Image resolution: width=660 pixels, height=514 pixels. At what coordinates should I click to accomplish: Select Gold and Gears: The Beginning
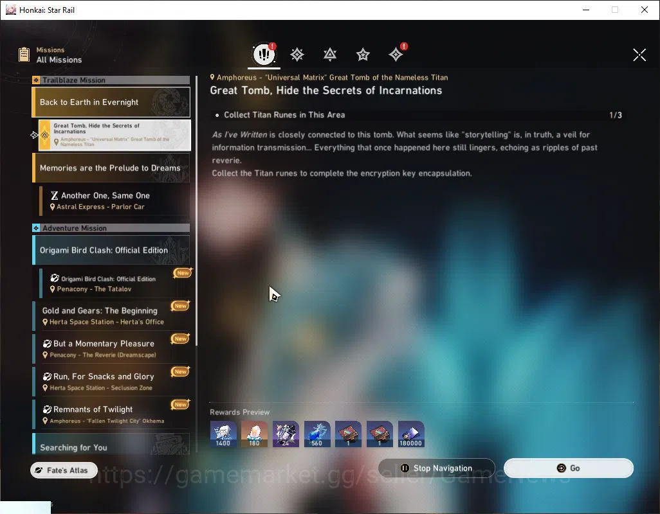point(111,315)
